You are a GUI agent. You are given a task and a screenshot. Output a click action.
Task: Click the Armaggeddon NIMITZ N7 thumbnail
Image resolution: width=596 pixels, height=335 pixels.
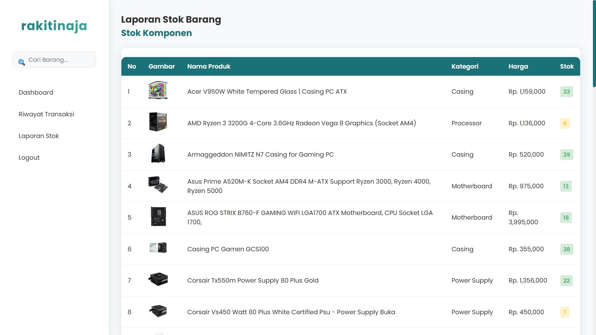158,153
